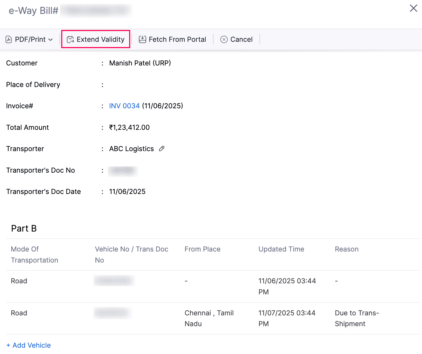Click the Due to Trans-Shipment reason cell
The width and height of the screenshot is (422, 354).
[357, 318]
